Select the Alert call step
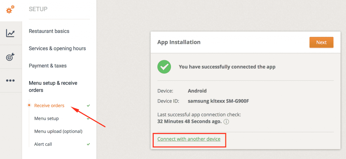 (43, 144)
